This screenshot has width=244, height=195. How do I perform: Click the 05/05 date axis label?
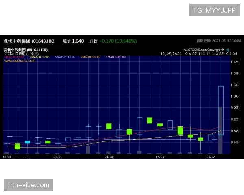coord(160,156)
